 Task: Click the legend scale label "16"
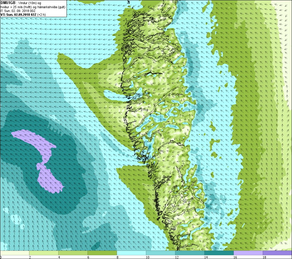click(x=235, y=257)
